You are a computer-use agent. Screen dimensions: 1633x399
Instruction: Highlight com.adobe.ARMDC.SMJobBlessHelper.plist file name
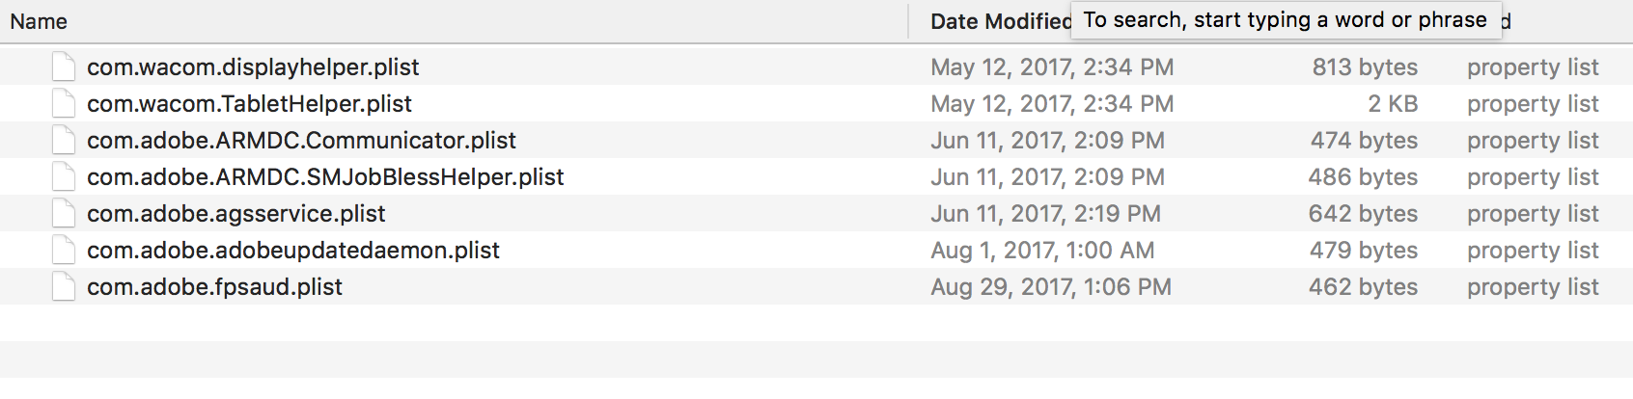325,177
